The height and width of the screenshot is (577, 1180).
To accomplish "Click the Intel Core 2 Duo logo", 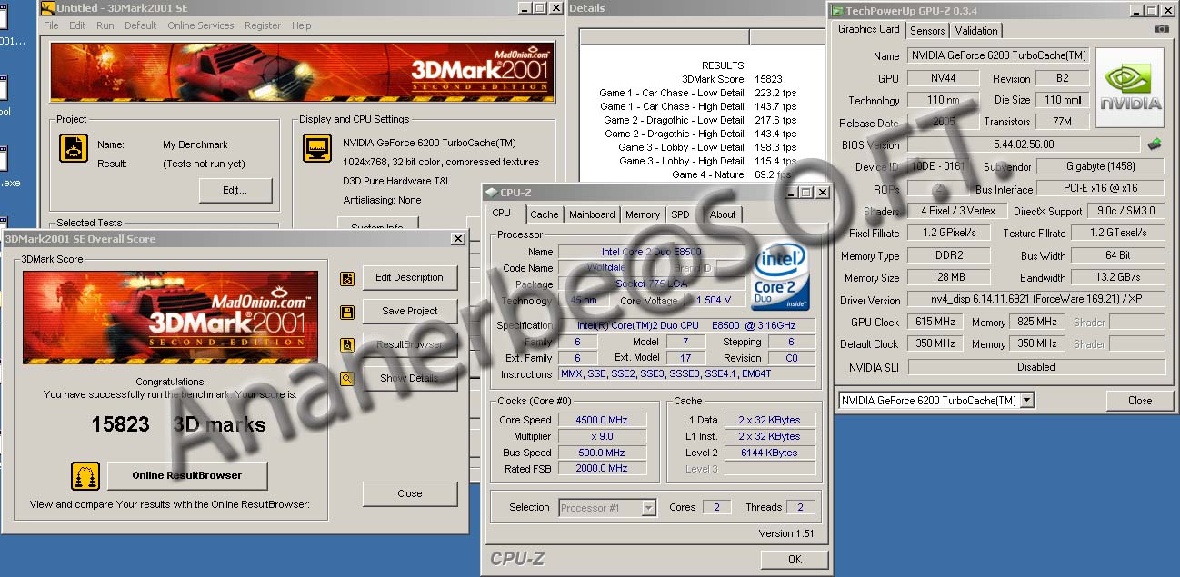I will click(780, 277).
